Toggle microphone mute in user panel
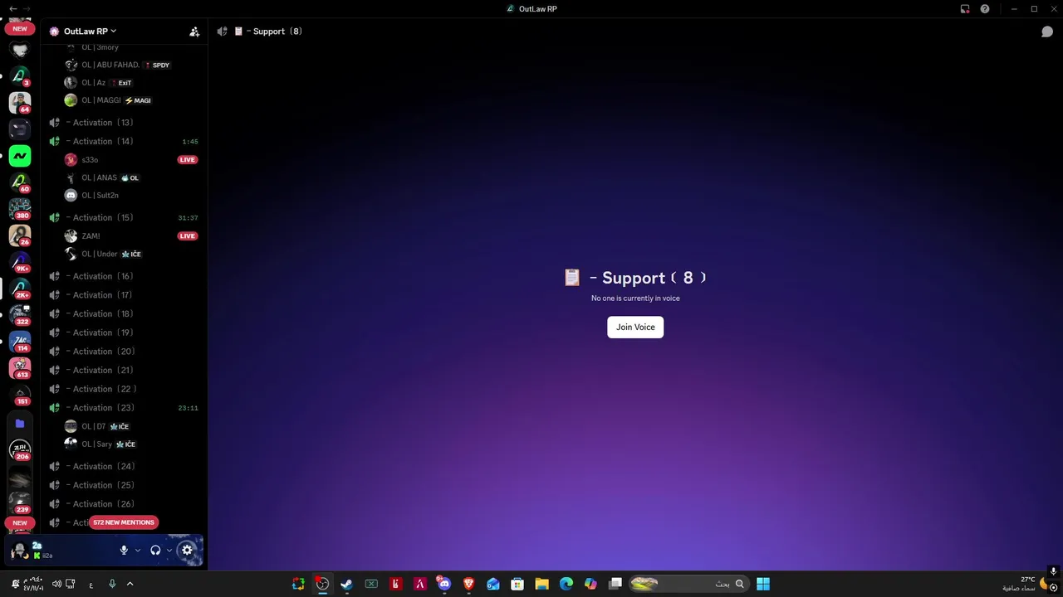Viewport: 1063px width, 597px height. (124, 550)
